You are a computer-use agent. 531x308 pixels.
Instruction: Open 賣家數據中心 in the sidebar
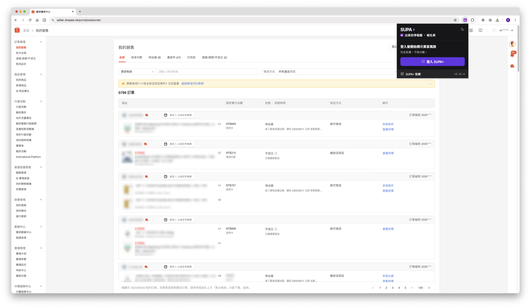click(x=24, y=232)
